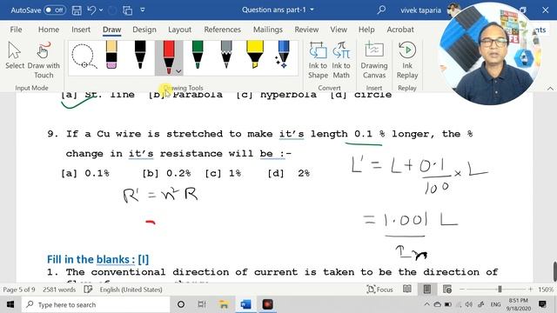
Task: Click the Page 5 of 9 indicator
Action: 19,290
